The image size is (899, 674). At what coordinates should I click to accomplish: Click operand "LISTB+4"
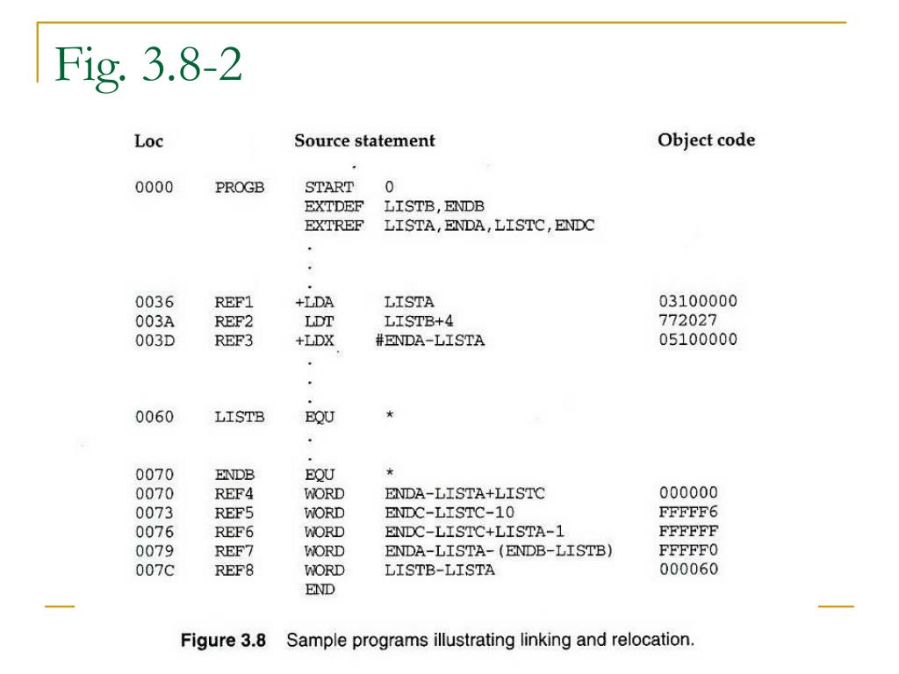click(x=419, y=321)
